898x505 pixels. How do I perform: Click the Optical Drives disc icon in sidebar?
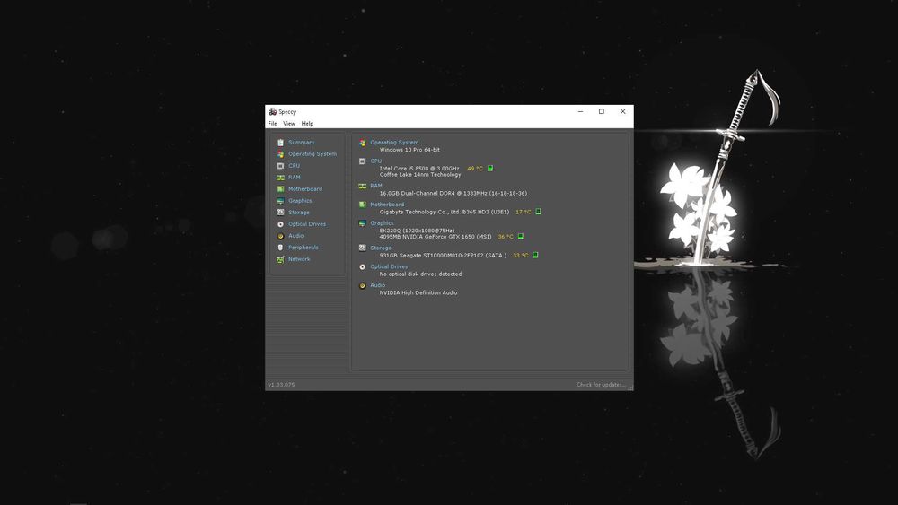[280, 224]
